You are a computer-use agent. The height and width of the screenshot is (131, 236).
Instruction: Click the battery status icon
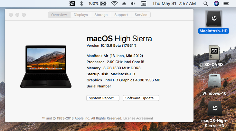click(x=103, y=4)
